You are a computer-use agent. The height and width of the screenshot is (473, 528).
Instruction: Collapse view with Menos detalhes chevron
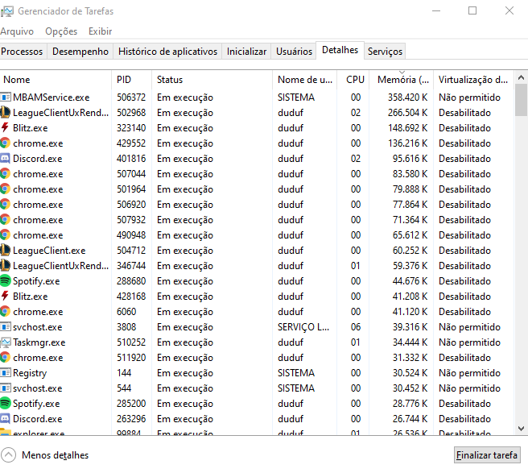click(x=8, y=455)
